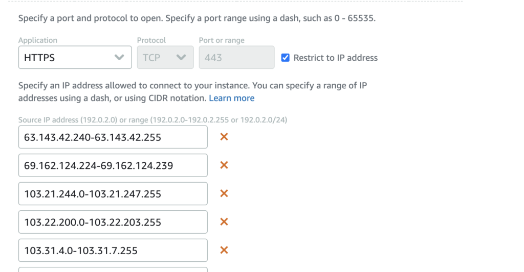Remove the 63.143.42.240-63.143.42.255 IP range
This screenshot has height=272, width=524.
click(224, 137)
